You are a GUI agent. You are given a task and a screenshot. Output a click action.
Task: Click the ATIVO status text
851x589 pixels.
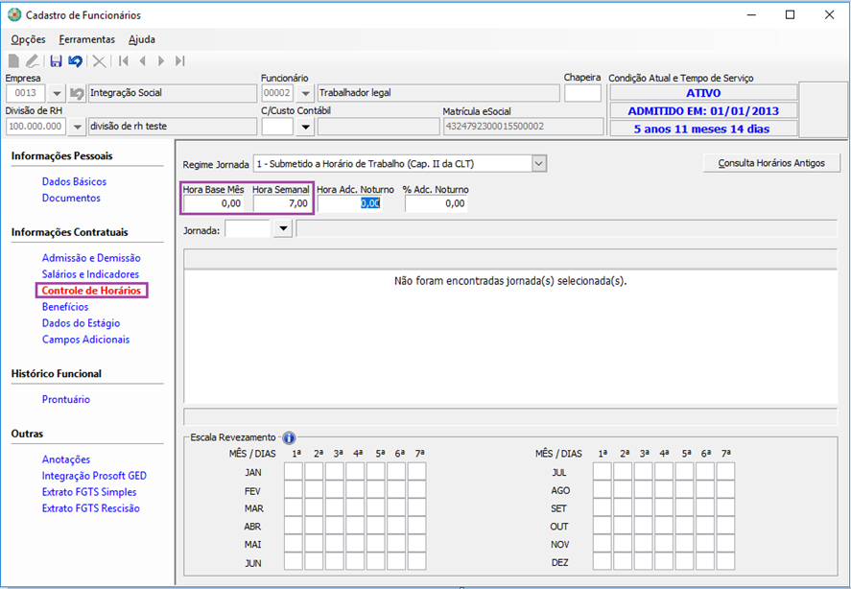click(x=703, y=93)
